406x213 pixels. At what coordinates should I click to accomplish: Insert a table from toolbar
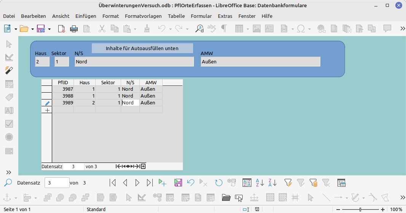239,28
